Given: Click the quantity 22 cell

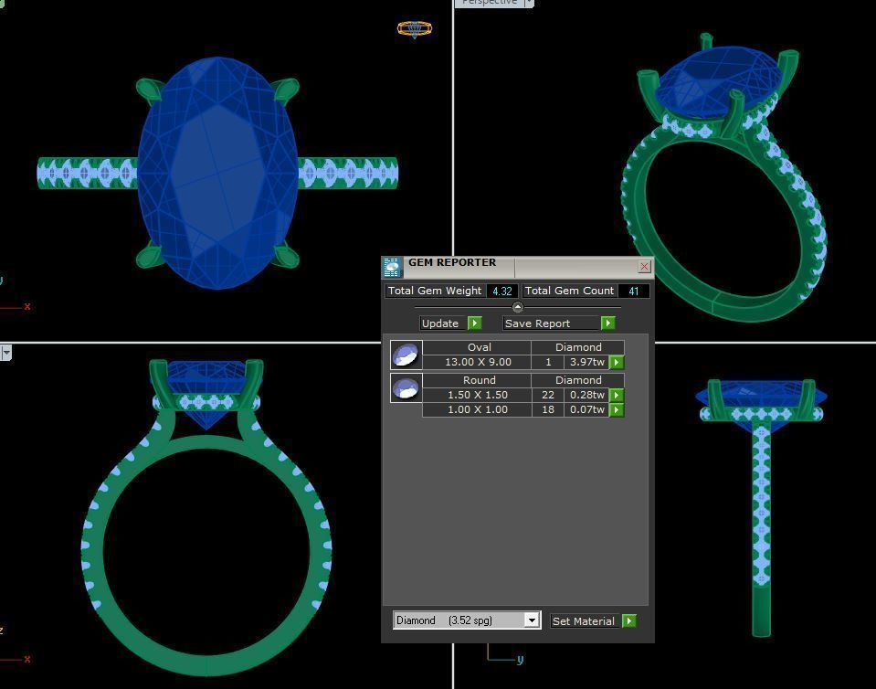Looking at the screenshot, I should [x=548, y=395].
